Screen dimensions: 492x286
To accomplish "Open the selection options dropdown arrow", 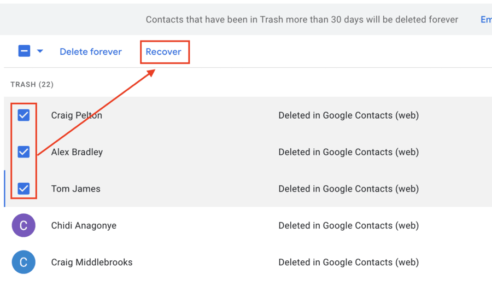I will (x=40, y=51).
